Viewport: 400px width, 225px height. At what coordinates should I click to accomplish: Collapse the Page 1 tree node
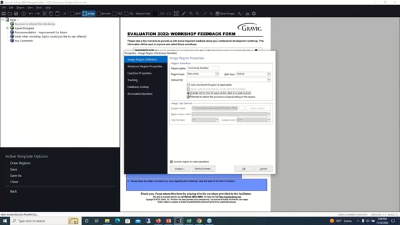2,19
